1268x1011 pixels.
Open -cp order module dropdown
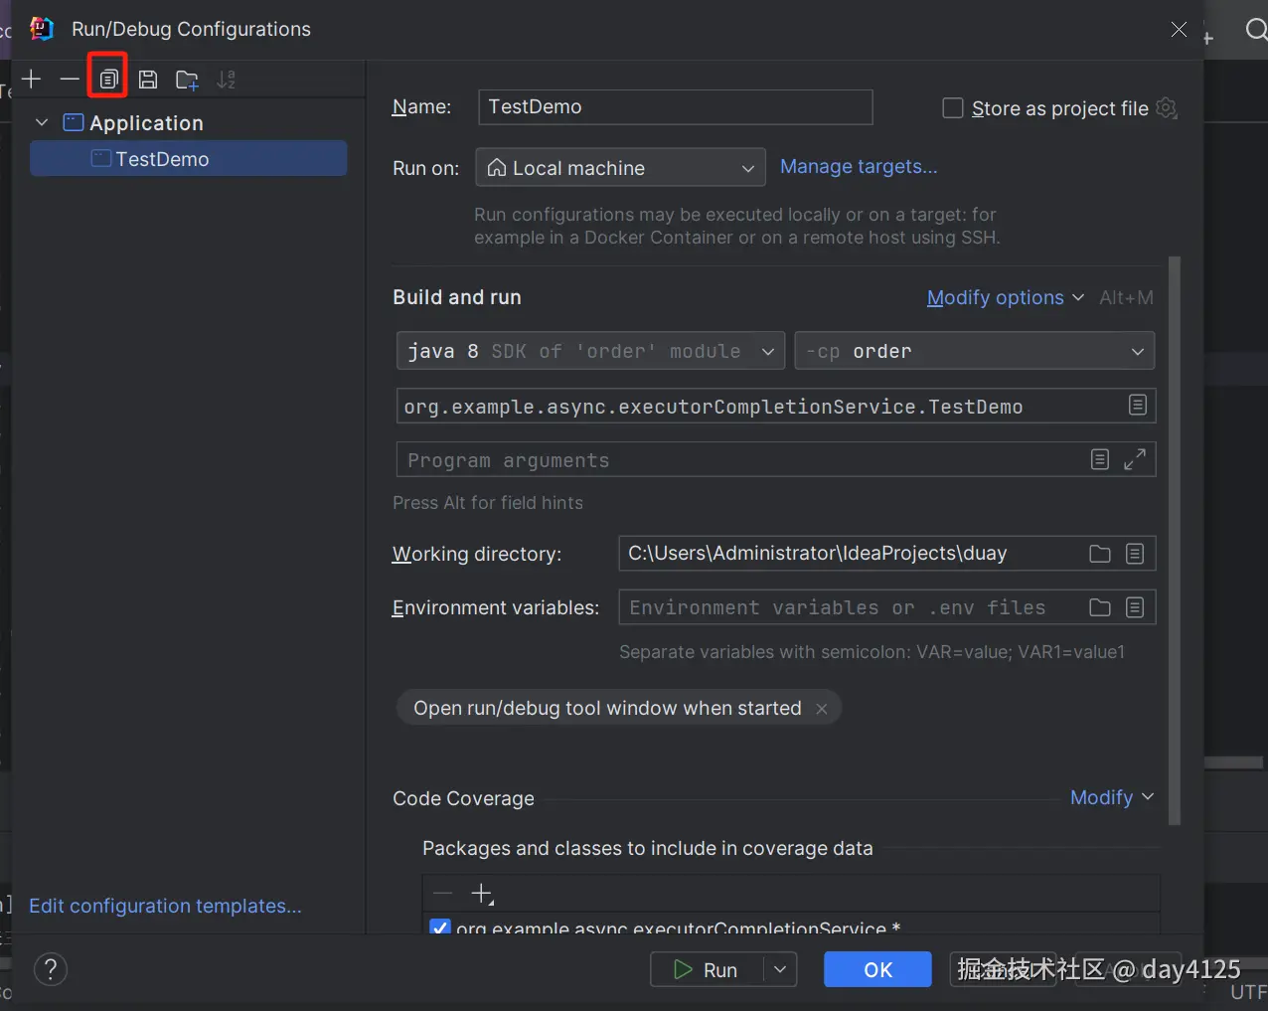(975, 351)
